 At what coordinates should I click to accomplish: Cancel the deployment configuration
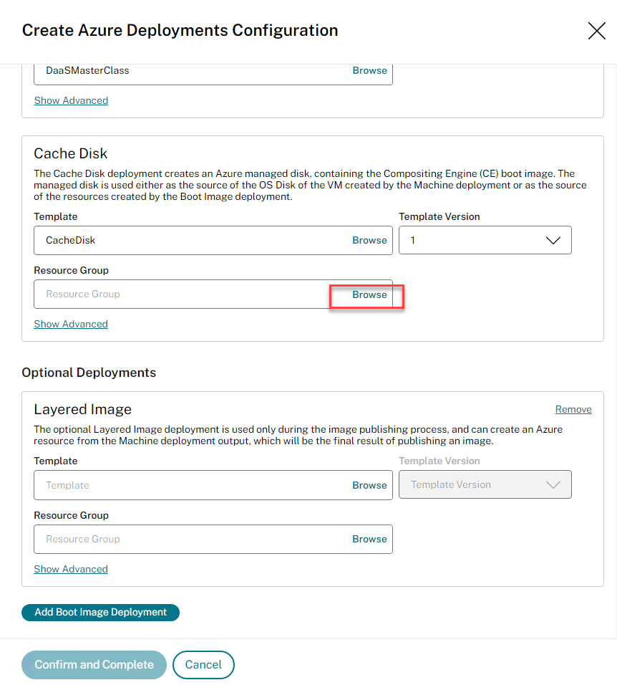pos(203,665)
